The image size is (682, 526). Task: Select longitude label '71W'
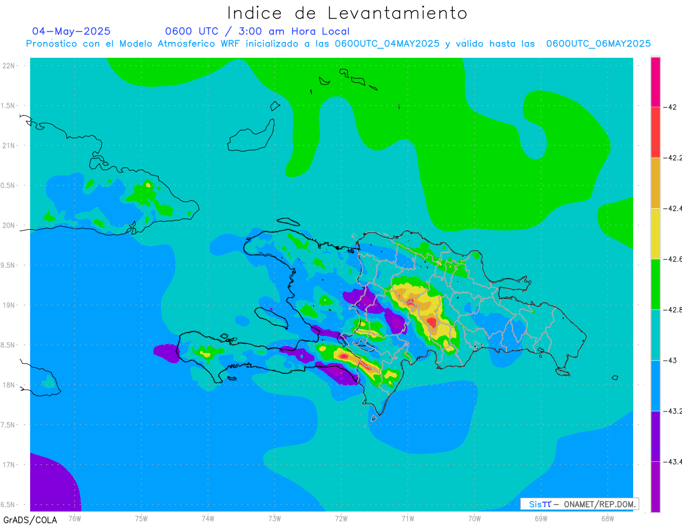point(407,518)
